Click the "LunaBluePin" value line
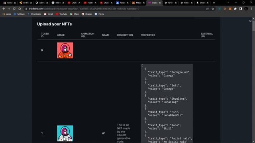 165,115
